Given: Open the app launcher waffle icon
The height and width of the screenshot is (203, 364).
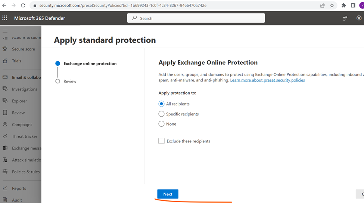Looking at the screenshot, I should click(x=4, y=18).
